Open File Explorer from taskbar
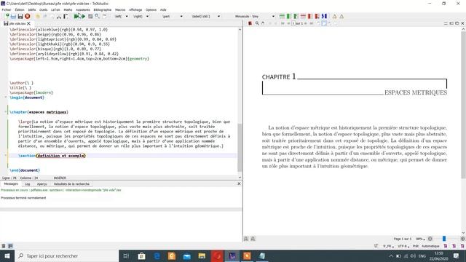Screen dimensions: 466x262 202,255
